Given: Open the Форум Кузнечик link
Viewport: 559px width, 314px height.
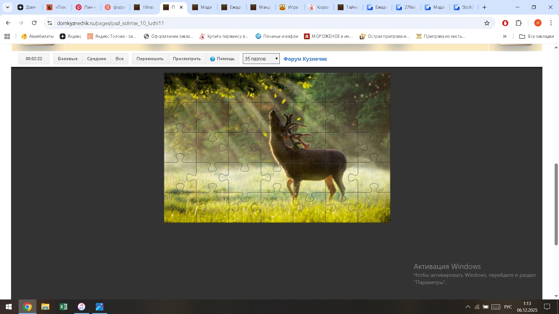Looking at the screenshot, I should point(305,59).
